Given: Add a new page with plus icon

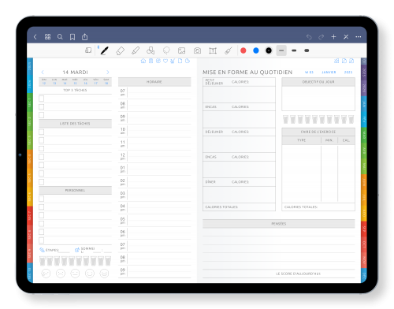Looking at the screenshot, I should 333,37.
